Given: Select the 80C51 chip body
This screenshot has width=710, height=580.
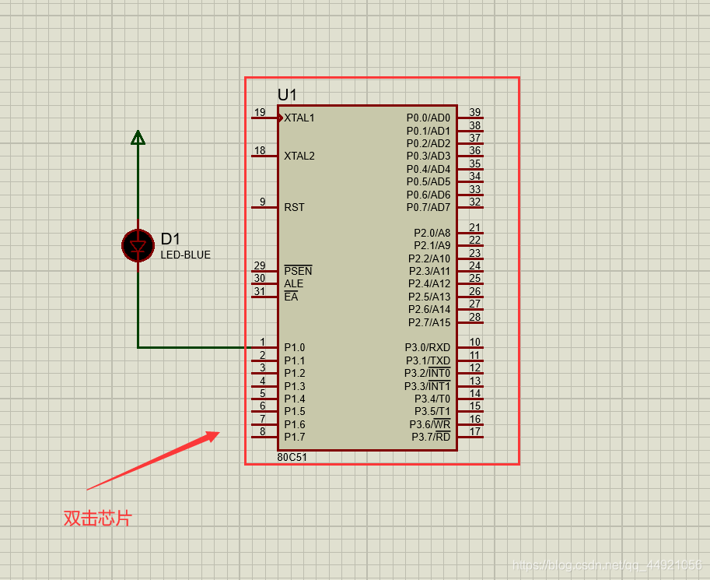Looking at the screenshot, I should 367,278.
